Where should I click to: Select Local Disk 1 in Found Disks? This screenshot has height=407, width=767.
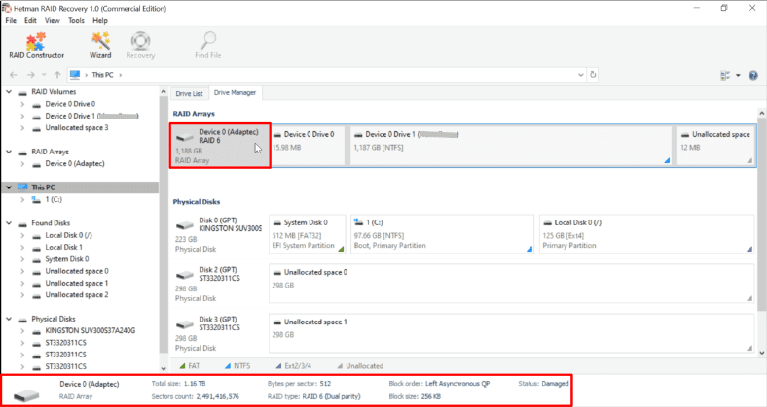pos(64,247)
